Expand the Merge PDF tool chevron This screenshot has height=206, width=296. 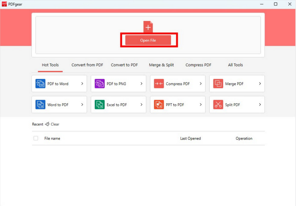pyautogui.click(x=259, y=84)
